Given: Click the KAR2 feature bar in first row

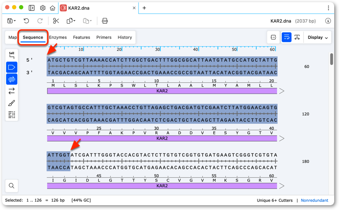Looking at the screenshot, I should (162, 91).
